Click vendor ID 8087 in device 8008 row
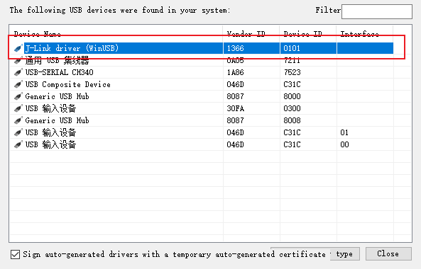 pyautogui.click(x=236, y=120)
